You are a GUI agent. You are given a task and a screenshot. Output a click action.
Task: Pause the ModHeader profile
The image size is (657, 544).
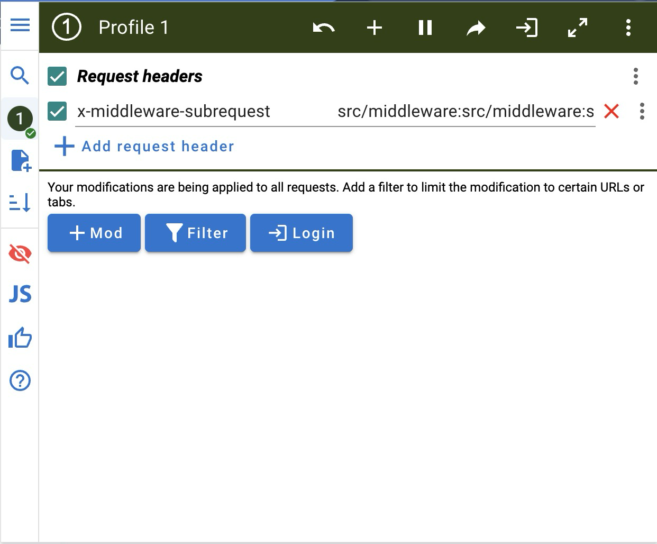[x=425, y=28]
